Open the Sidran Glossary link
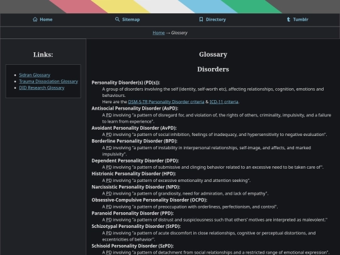This screenshot has height=255, width=340. click(x=35, y=75)
